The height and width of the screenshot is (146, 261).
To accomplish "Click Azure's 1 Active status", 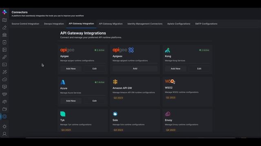I will [x=100, y=82].
